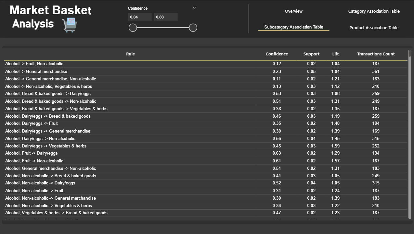Switch to Category Association Table

tap(374, 11)
